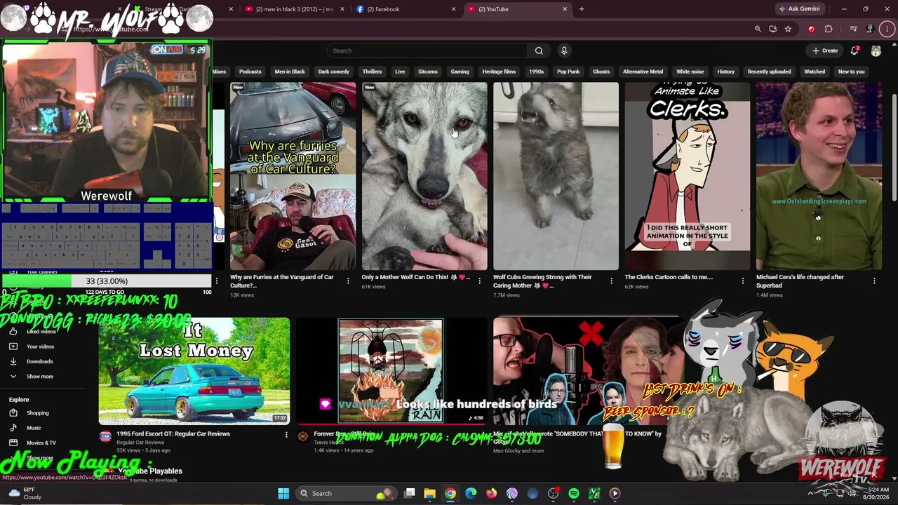Select the Podcasts filter chip

pos(250,72)
